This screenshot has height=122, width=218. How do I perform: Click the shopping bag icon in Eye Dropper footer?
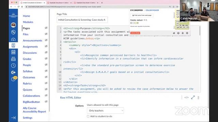point(183,33)
